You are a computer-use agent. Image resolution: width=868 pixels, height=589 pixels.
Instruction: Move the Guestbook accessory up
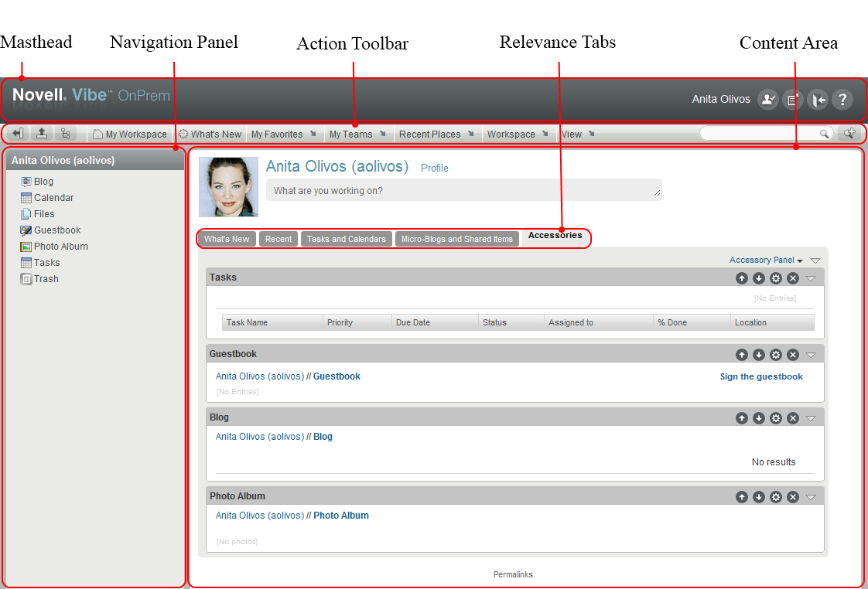(742, 355)
